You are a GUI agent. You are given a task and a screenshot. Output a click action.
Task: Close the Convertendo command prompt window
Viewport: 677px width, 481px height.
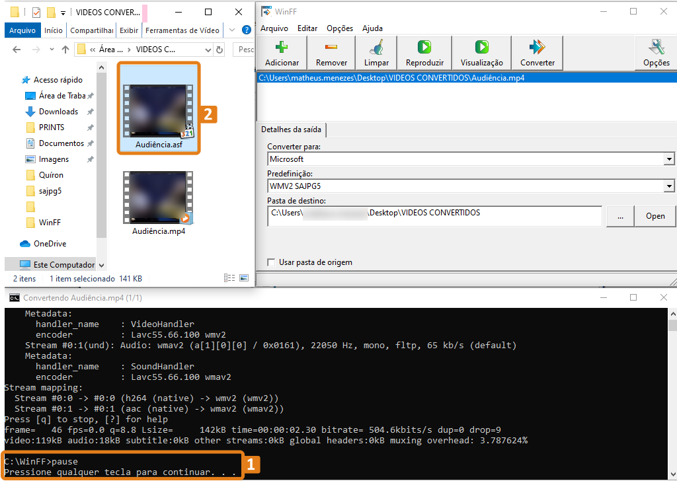point(664,297)
